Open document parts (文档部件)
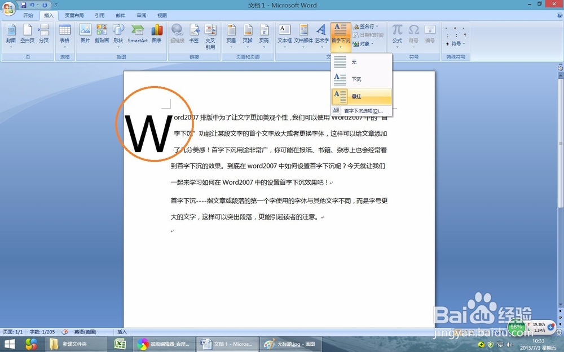The height and width of the screenshot is (352, 564). (303, 37)
